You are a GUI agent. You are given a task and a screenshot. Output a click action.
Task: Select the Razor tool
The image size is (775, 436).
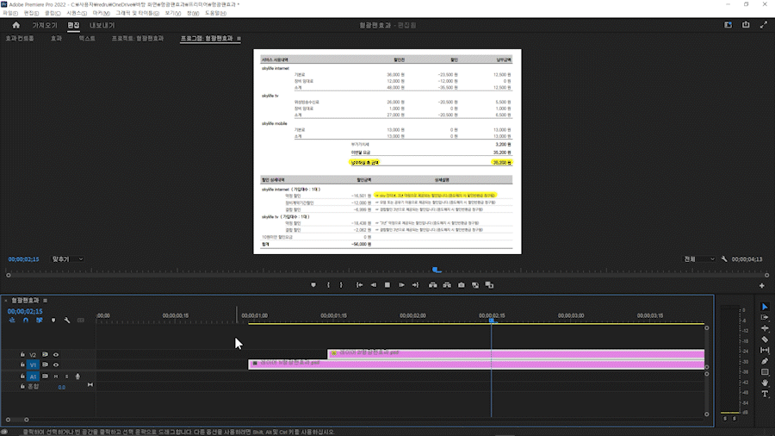pyautogui.click(x=765, y=339)
